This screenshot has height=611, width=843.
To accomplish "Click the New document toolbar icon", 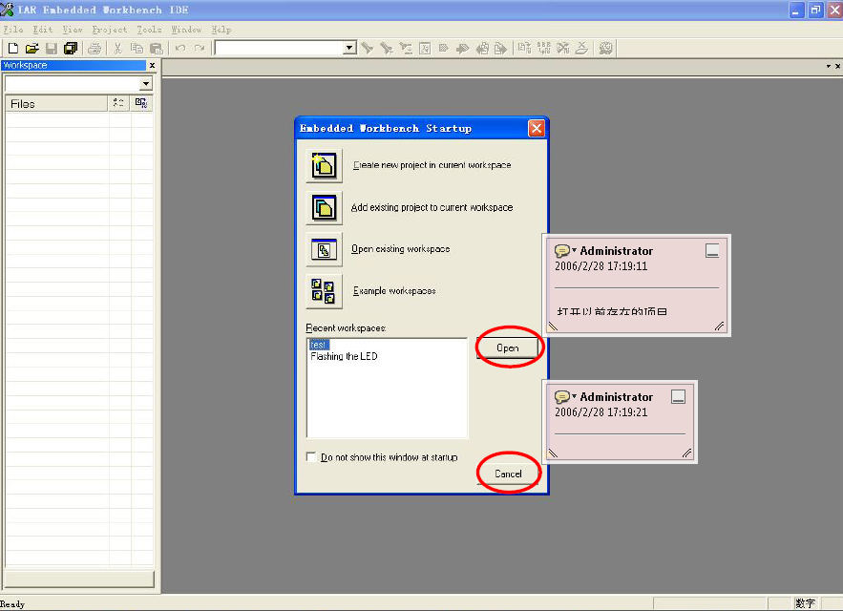I will click(13, 49).
